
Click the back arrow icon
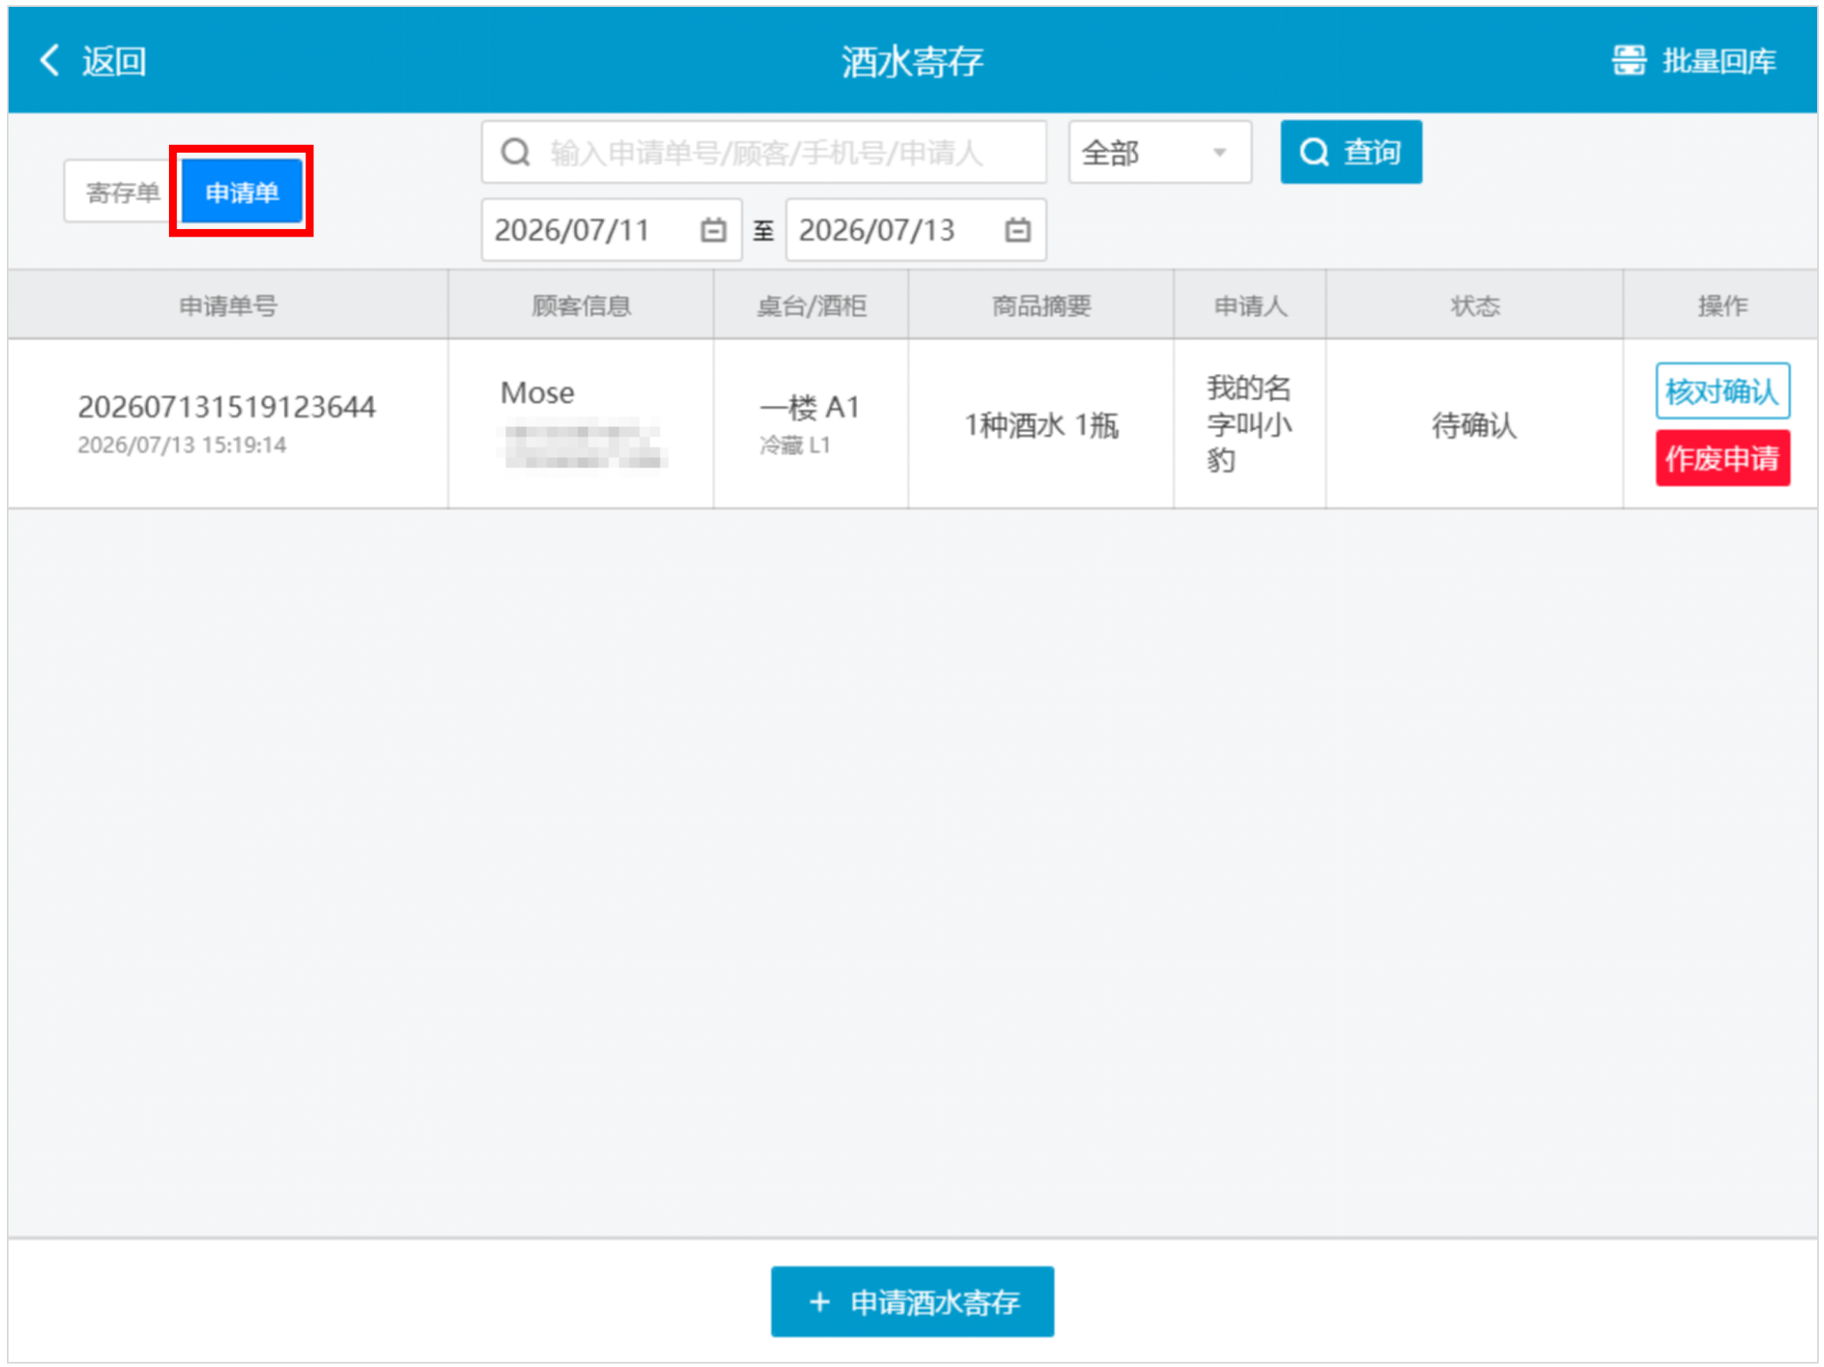50,61
